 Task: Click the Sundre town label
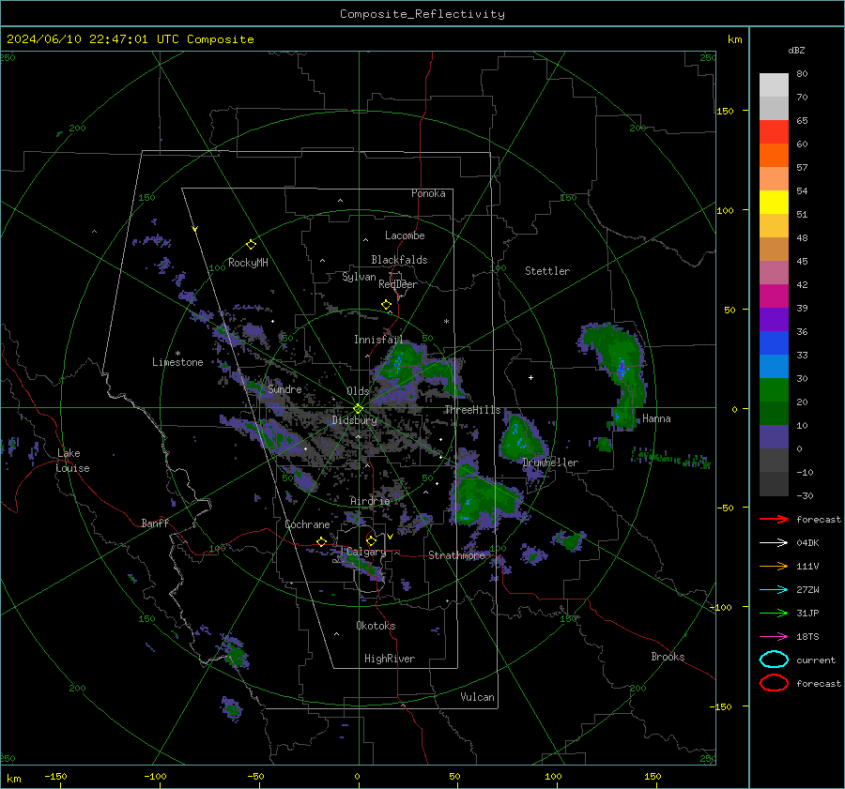pyautogui.click(x=284, y=388)
